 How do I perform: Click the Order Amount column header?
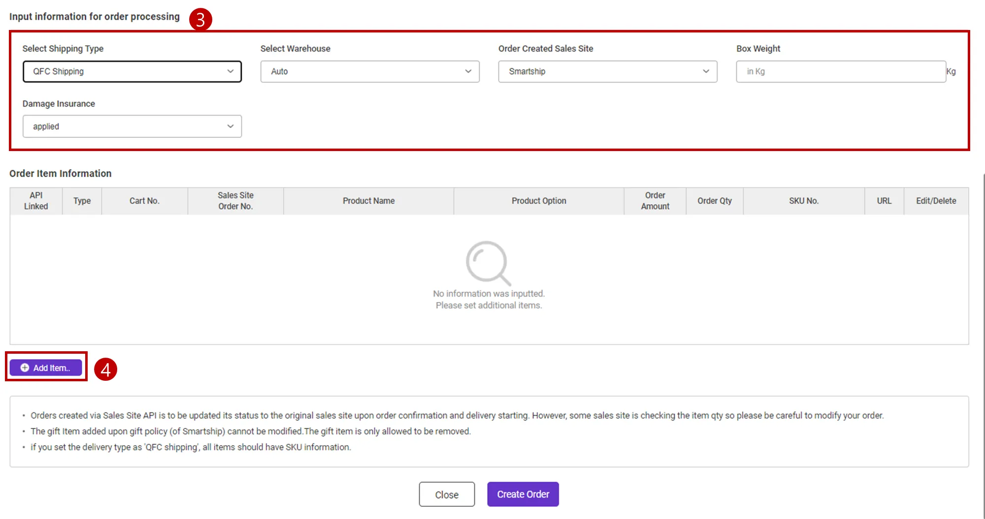tap(655, 201)
